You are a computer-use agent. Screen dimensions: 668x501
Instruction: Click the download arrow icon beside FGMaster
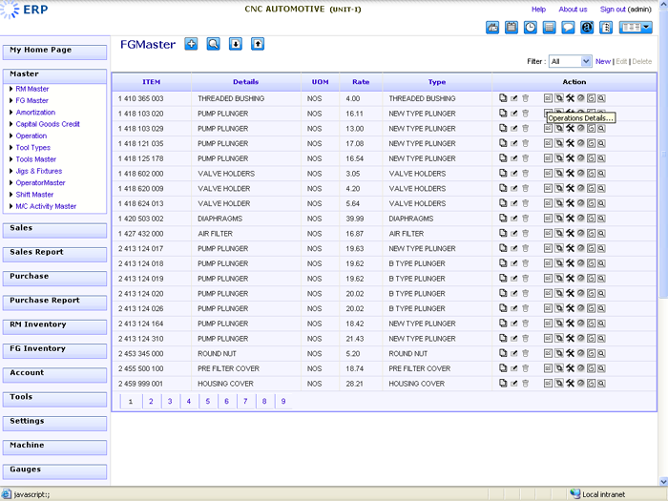pos(235,44)
